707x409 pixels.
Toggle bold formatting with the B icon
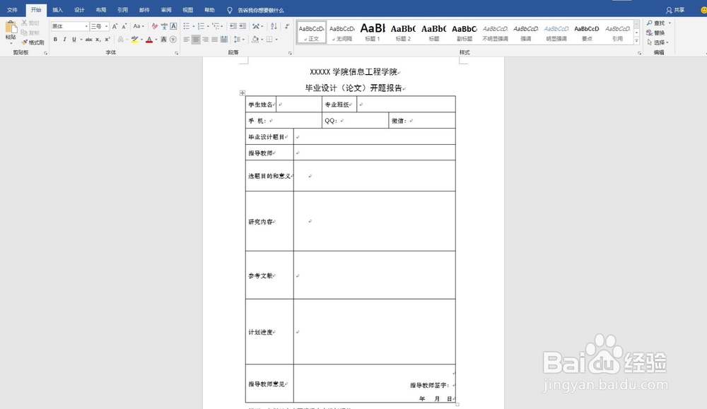[x=55, y=39]
